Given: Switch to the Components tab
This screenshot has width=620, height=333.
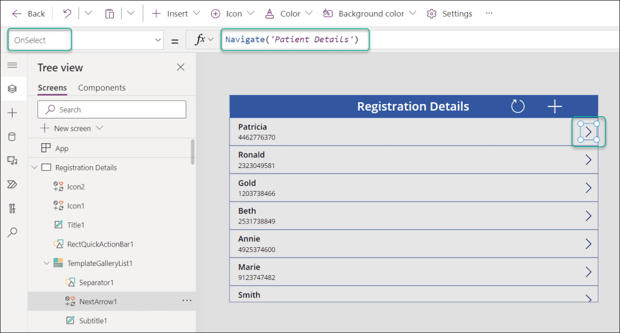Looking at the screenshot, I should 102,88.
